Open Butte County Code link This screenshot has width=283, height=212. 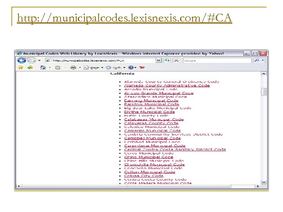coord(146,115)
